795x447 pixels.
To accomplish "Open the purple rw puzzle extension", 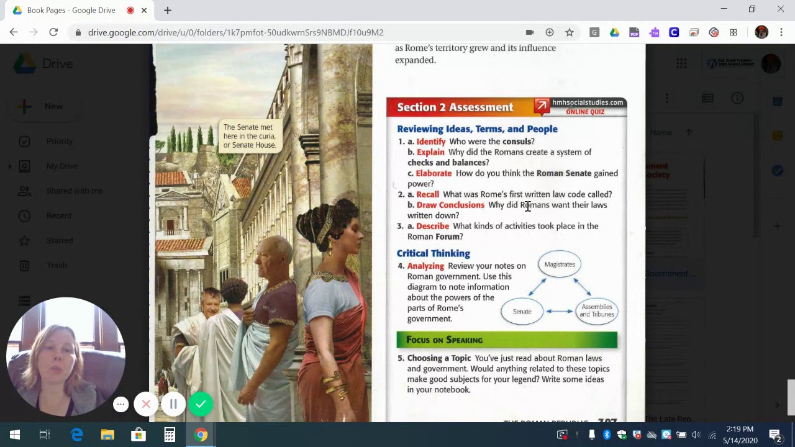I will 654,32.
